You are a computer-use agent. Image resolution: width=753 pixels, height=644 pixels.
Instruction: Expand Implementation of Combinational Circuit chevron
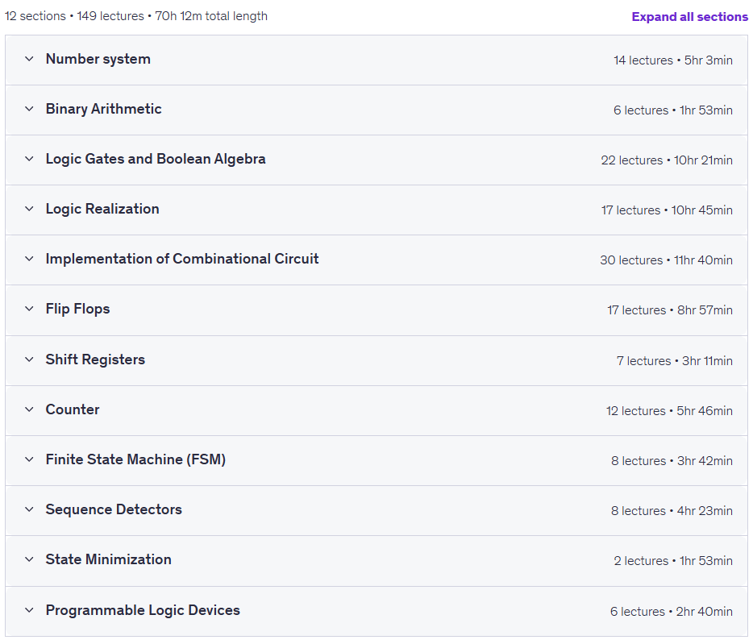point(29,259)
